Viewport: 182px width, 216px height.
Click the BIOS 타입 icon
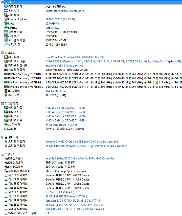pyautogui.click(x=6, y=91)
